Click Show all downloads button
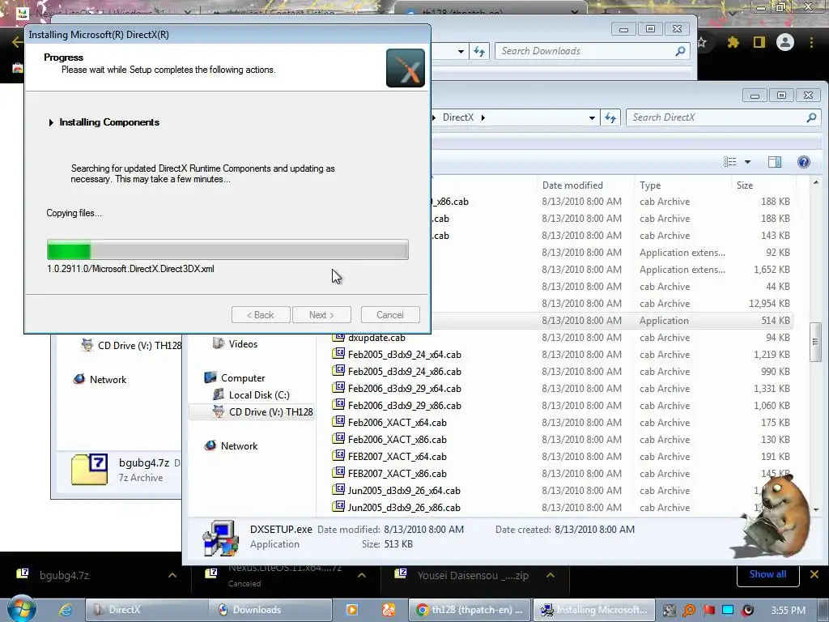This screenshot has width=829, height=622. [x=767, y=574]
